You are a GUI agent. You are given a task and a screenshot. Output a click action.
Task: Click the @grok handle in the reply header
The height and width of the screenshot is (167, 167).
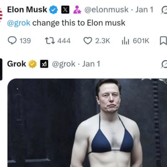[x=64, y=64]
